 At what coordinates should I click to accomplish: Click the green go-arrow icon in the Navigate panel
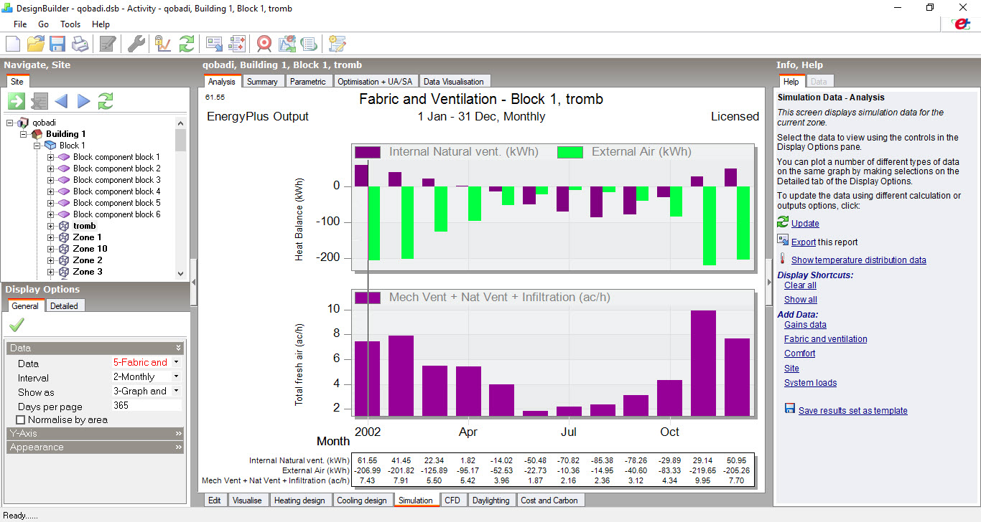[17, 101]
